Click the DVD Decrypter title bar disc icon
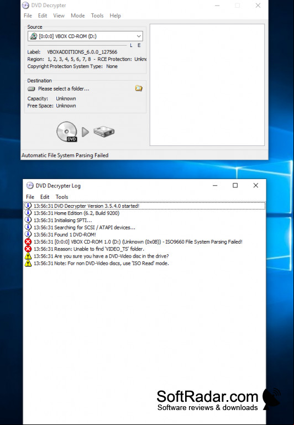Viewport: 294px width, 425px height. point(25,6)
